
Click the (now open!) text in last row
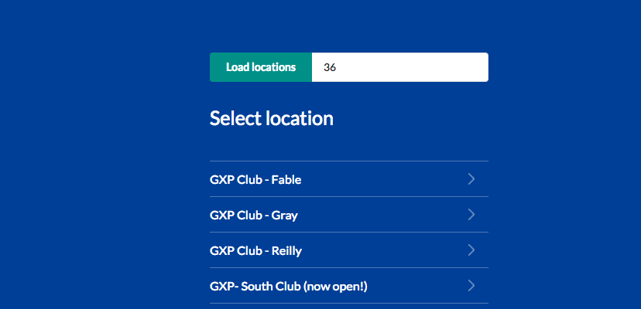pos(335,287)
